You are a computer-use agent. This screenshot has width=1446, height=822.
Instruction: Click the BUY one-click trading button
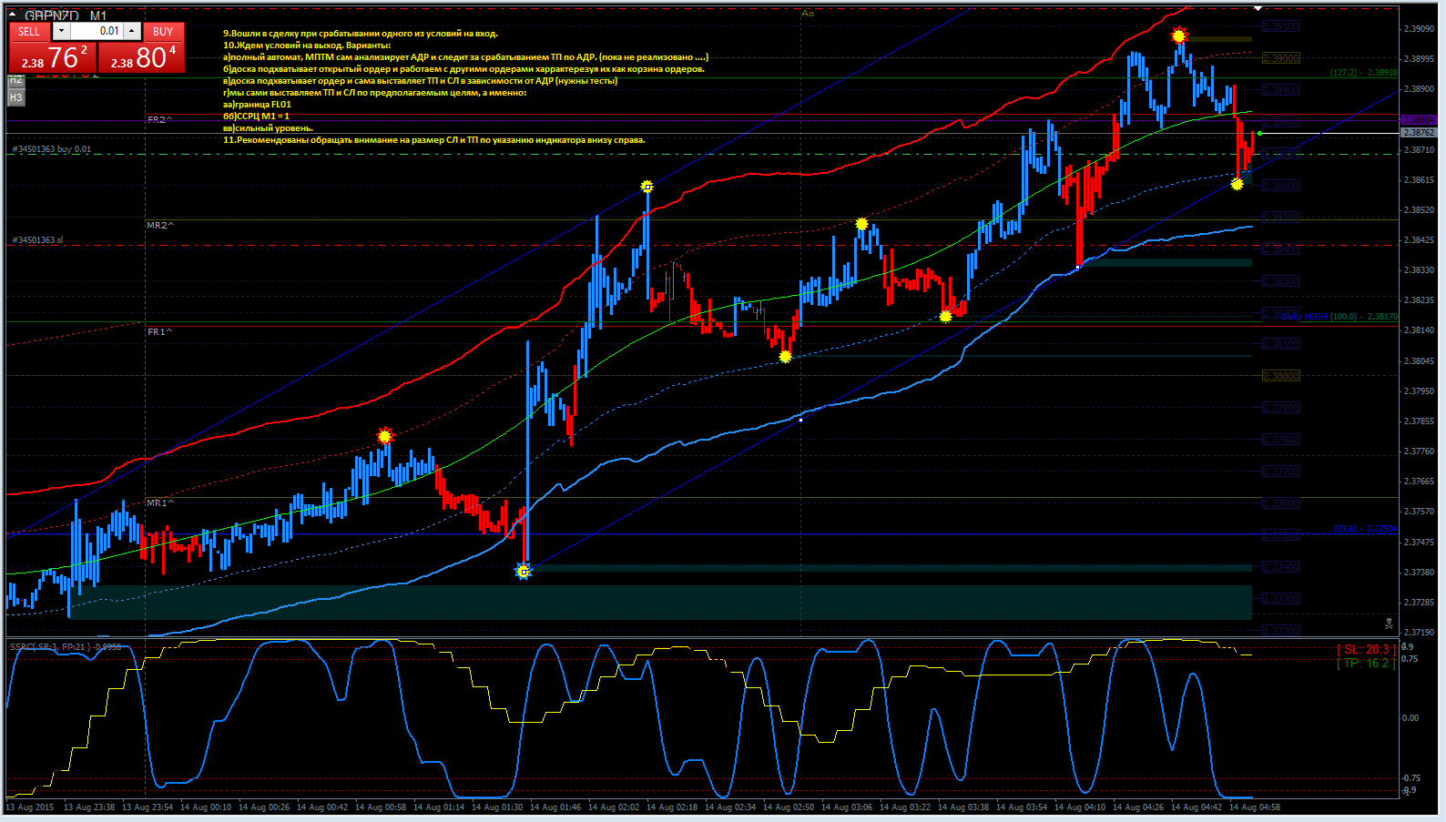(x=163, y=31)
